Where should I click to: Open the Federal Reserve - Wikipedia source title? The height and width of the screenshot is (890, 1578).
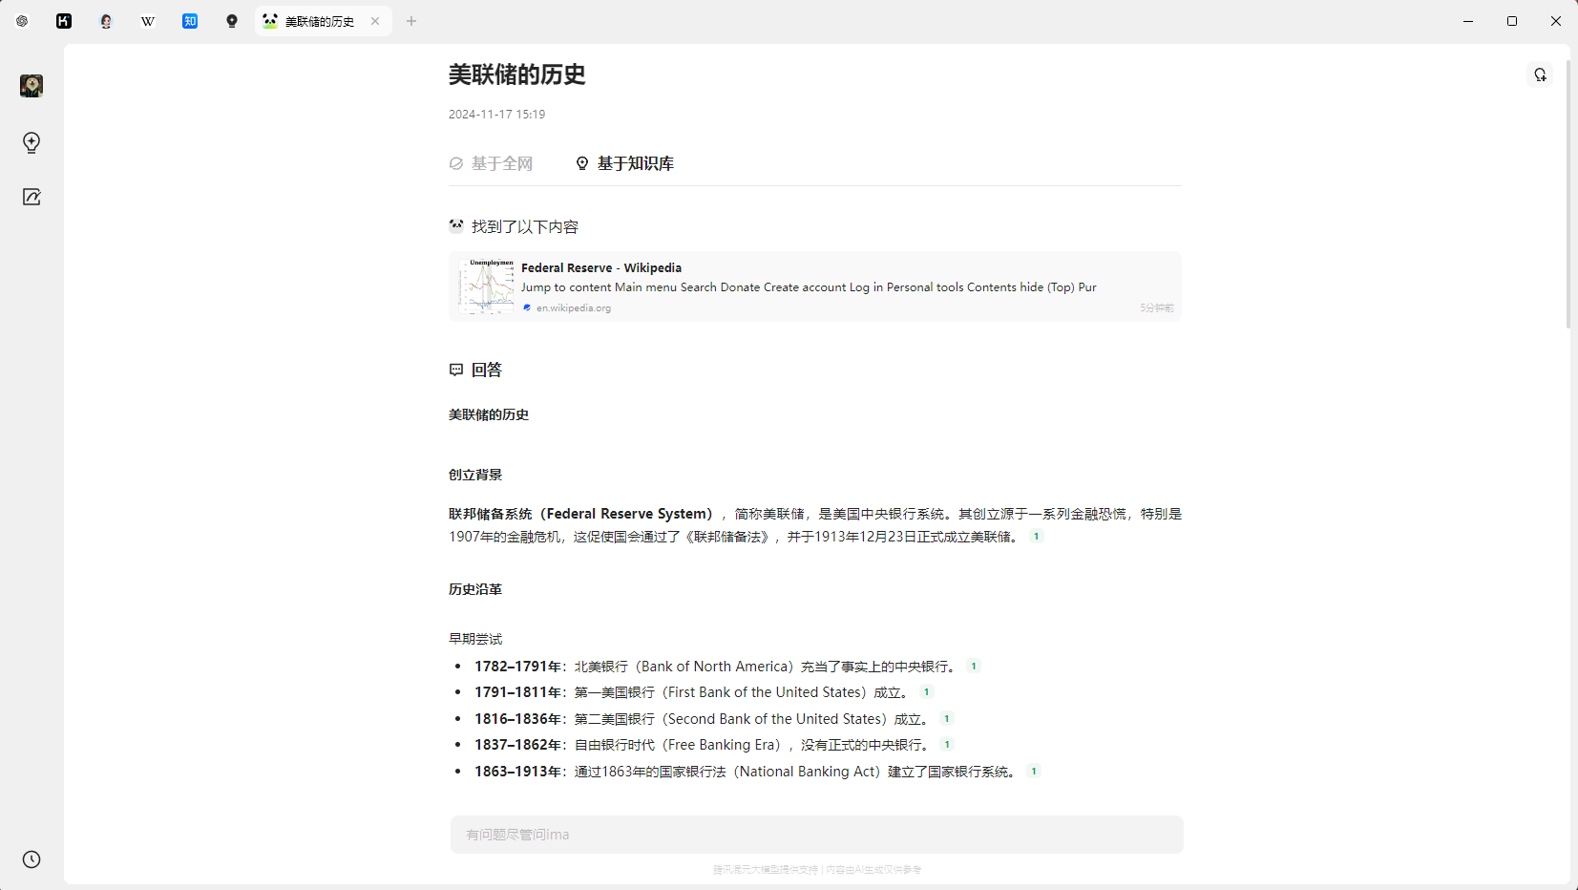point(601,267)
